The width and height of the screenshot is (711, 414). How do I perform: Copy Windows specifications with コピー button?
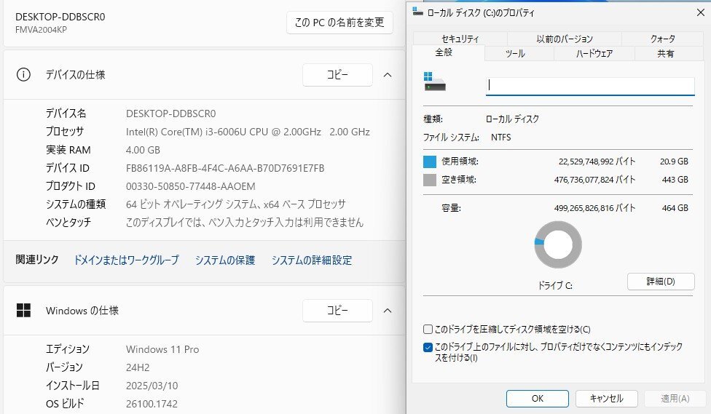[x=337, y=310]
